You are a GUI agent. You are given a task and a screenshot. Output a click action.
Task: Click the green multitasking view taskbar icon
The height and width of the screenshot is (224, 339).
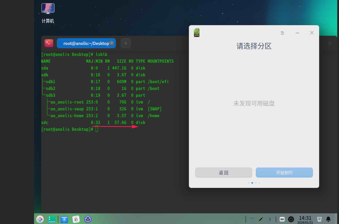[x=52, y=219]
